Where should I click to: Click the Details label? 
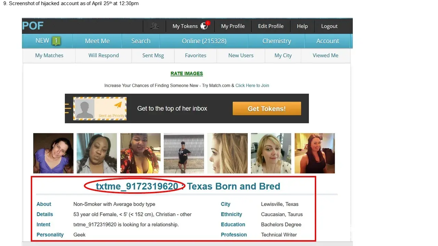tap(45, 214)
